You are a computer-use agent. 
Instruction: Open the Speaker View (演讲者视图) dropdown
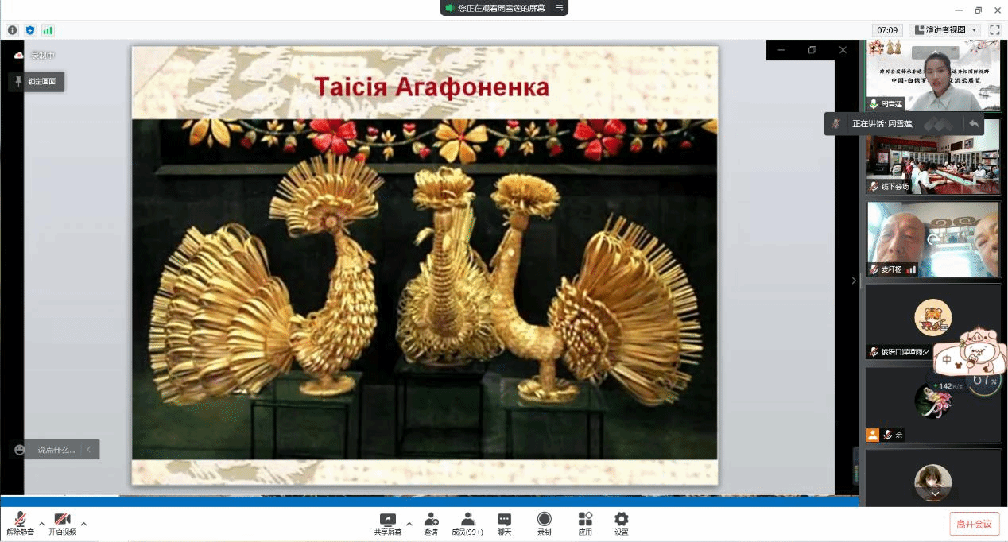945,30
